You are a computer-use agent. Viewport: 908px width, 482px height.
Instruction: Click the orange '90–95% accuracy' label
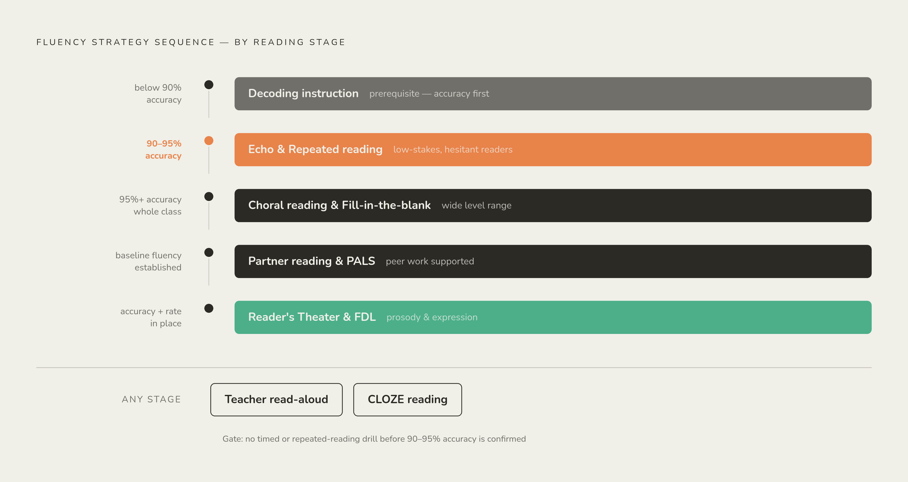(x=163, y=150)
